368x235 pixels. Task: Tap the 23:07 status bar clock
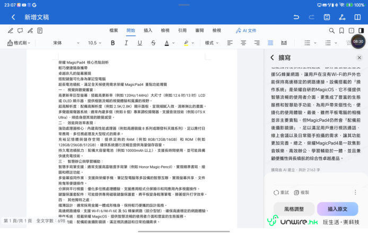click(10, 5)
